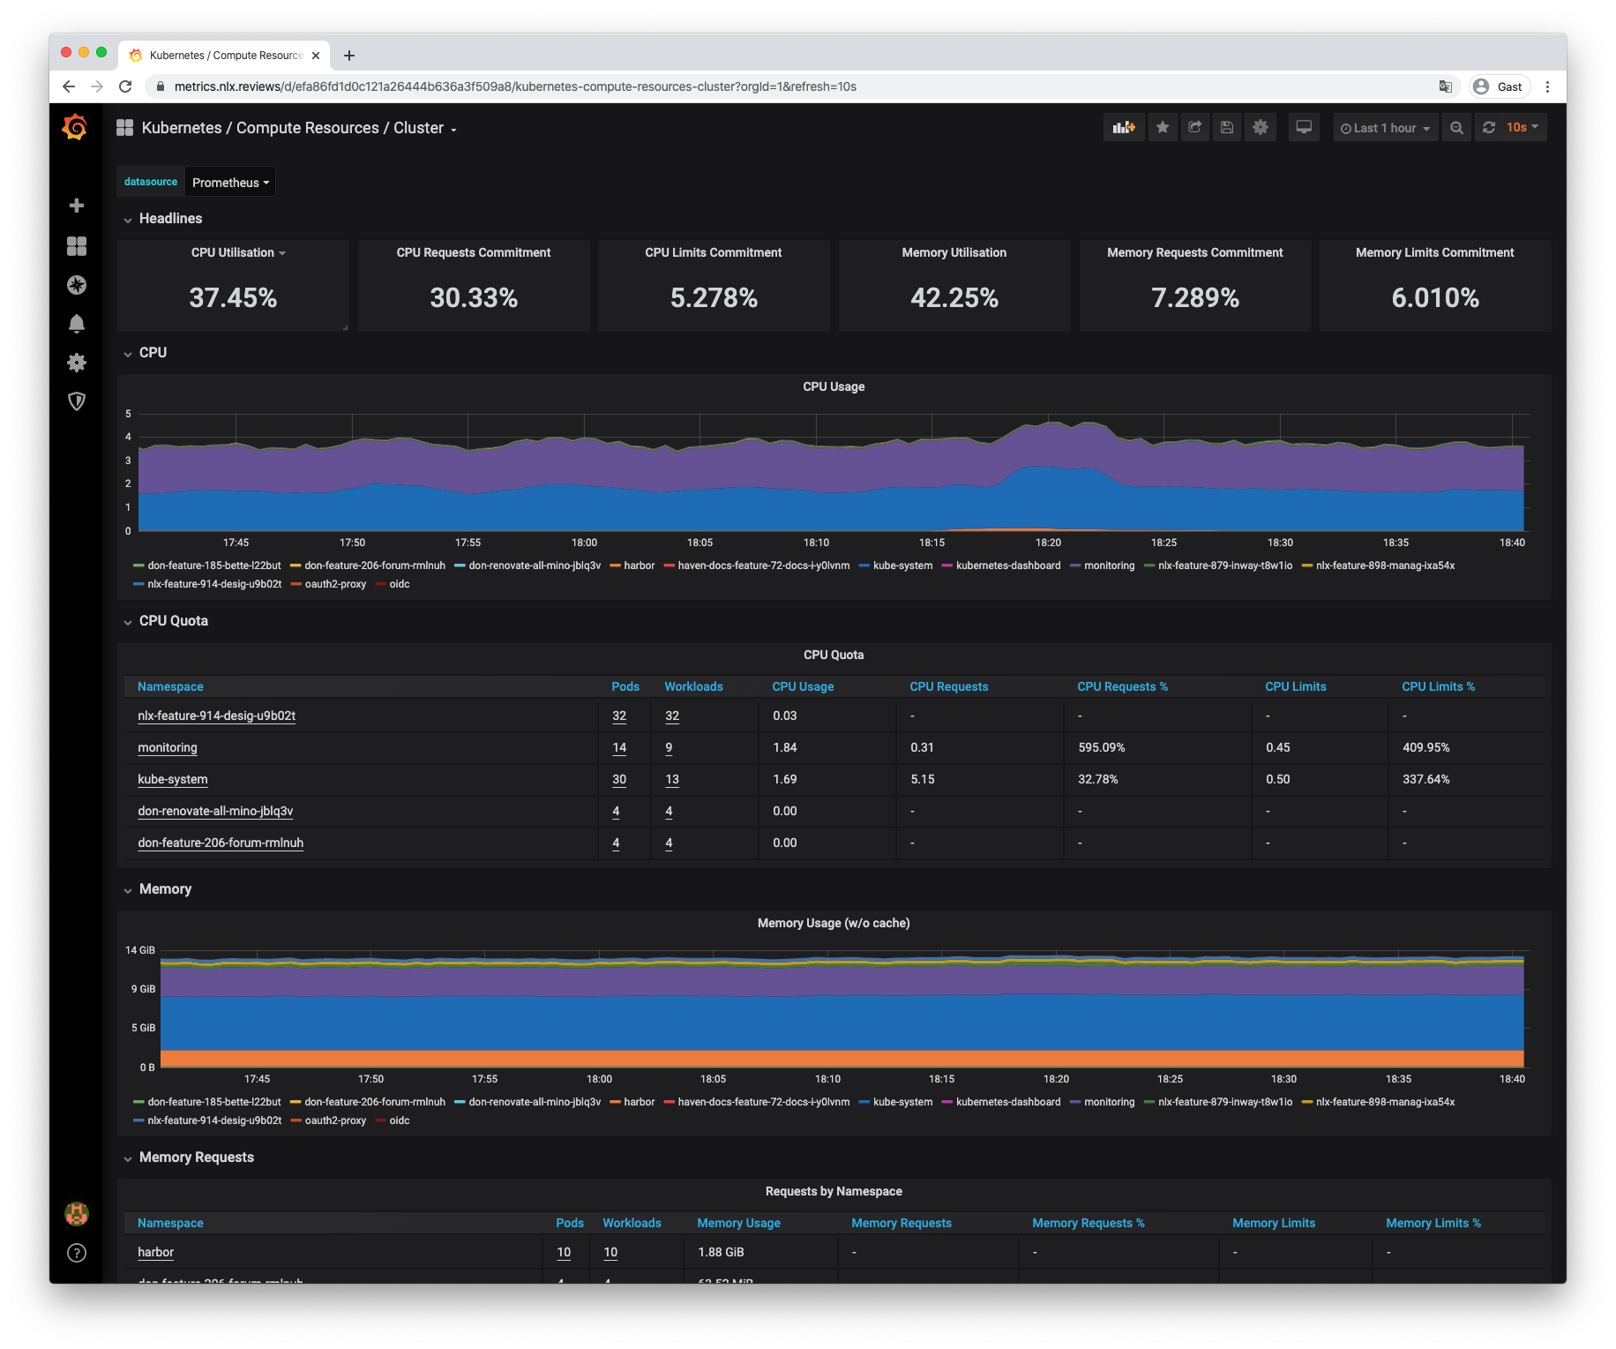1616x1349 pixels.
Task: Toggle harbor series in Memory Usage legend
Action: [x=639, y=1102]
